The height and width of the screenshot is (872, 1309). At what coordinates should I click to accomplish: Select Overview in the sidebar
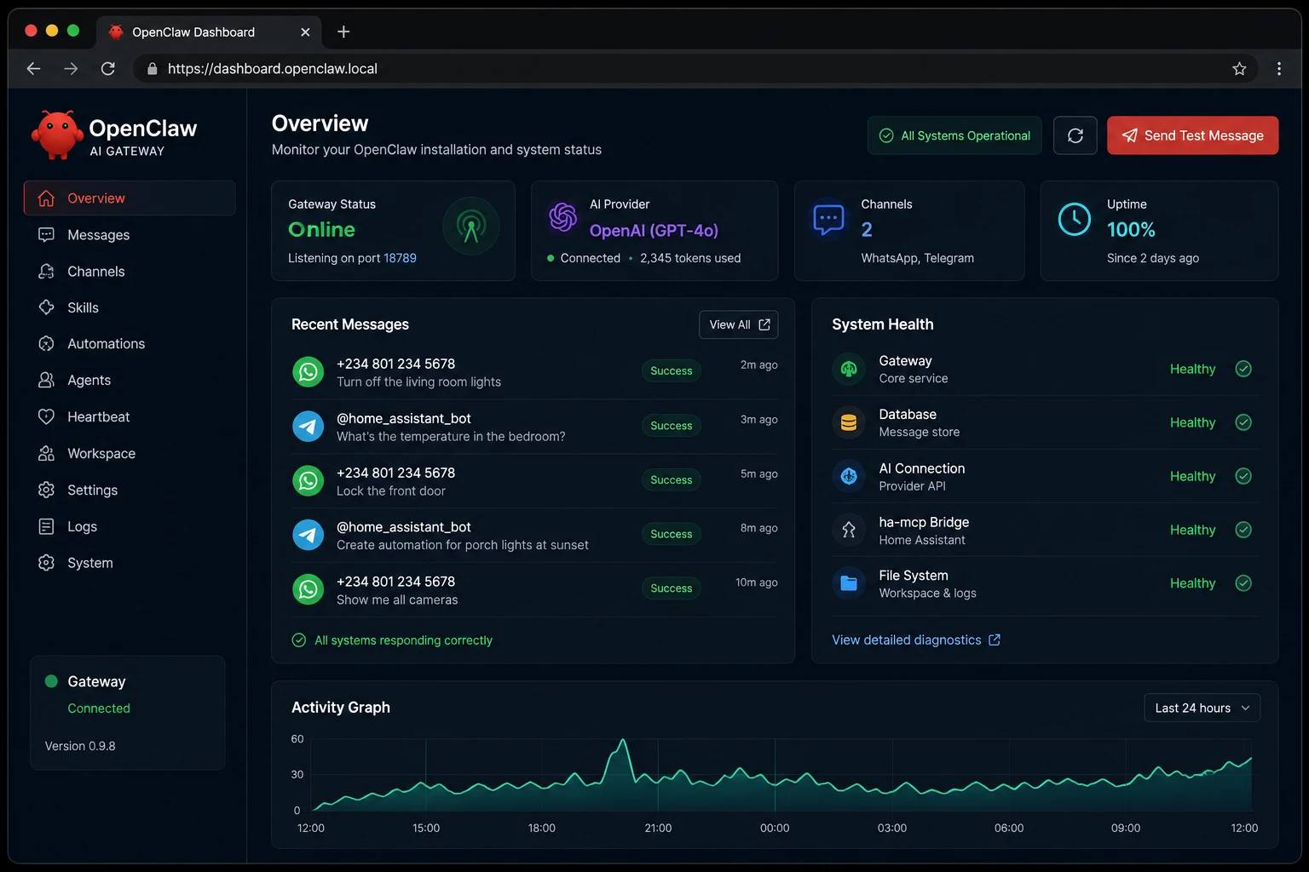coord(130,198)
